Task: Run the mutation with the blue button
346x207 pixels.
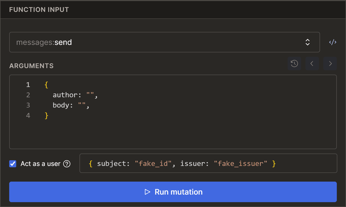Action: 173,192
